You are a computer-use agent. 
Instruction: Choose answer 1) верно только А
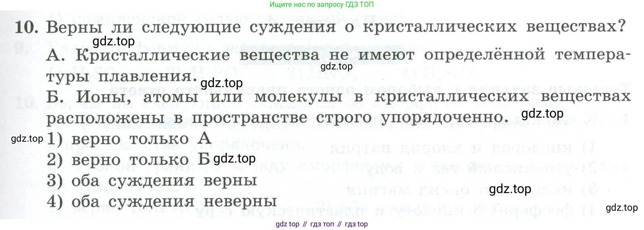129,139
